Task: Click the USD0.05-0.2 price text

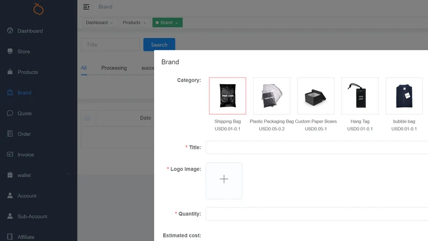Action: click(272, 129)
